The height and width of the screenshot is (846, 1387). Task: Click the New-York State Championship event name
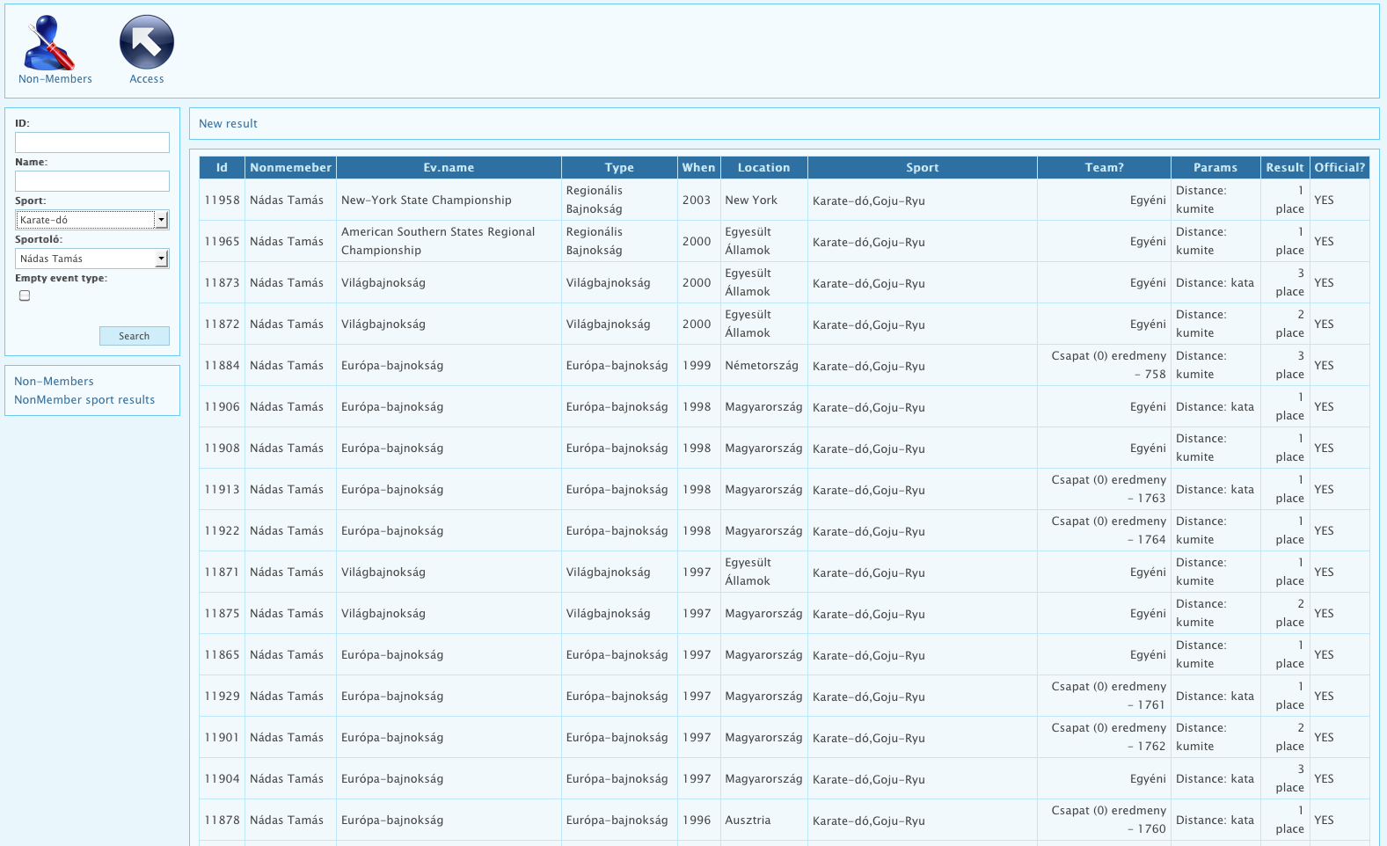426,201
